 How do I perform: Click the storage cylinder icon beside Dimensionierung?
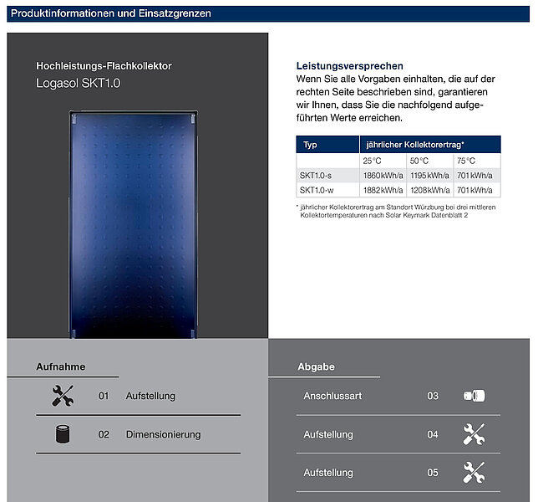[63, 434]
